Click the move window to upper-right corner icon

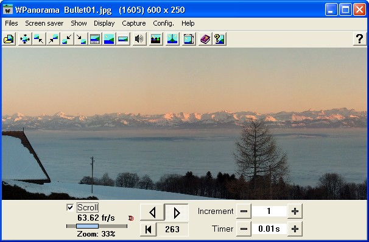(53, 38)
